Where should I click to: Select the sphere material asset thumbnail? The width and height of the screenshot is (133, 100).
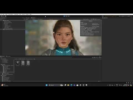tap(17, 63)
